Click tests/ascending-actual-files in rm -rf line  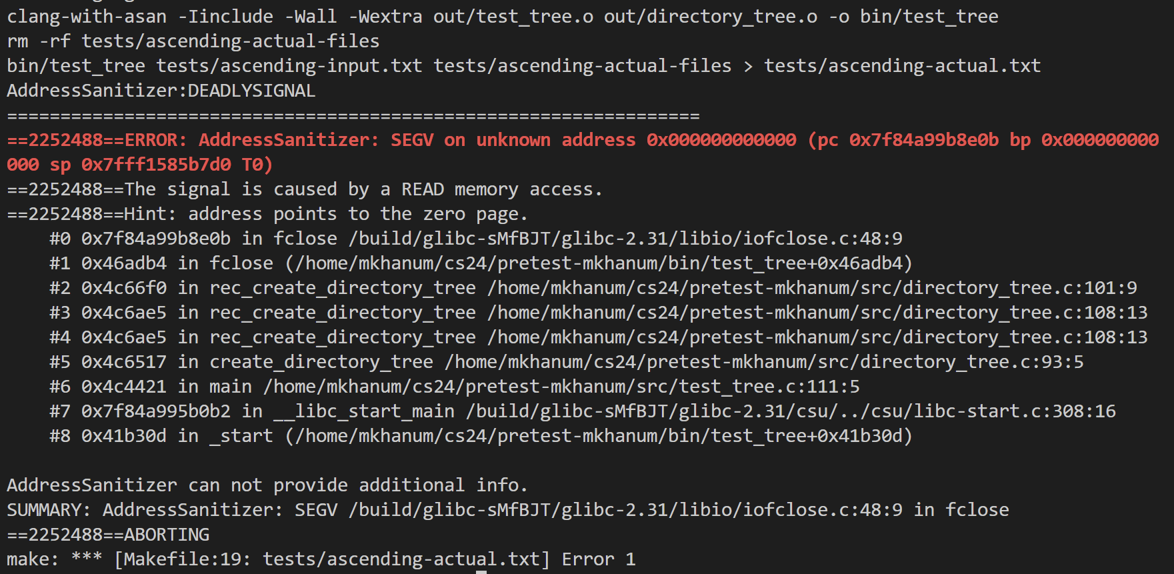click(230, 41)
